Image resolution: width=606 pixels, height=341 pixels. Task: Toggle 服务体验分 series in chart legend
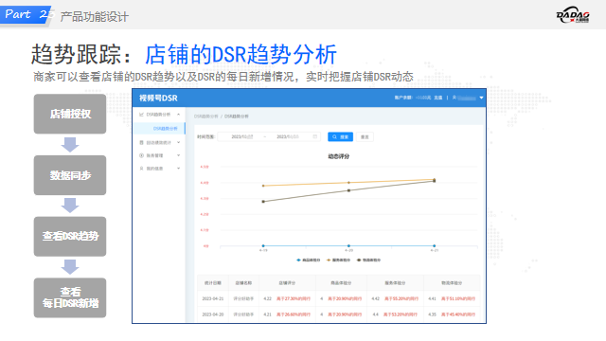(339, 260)
